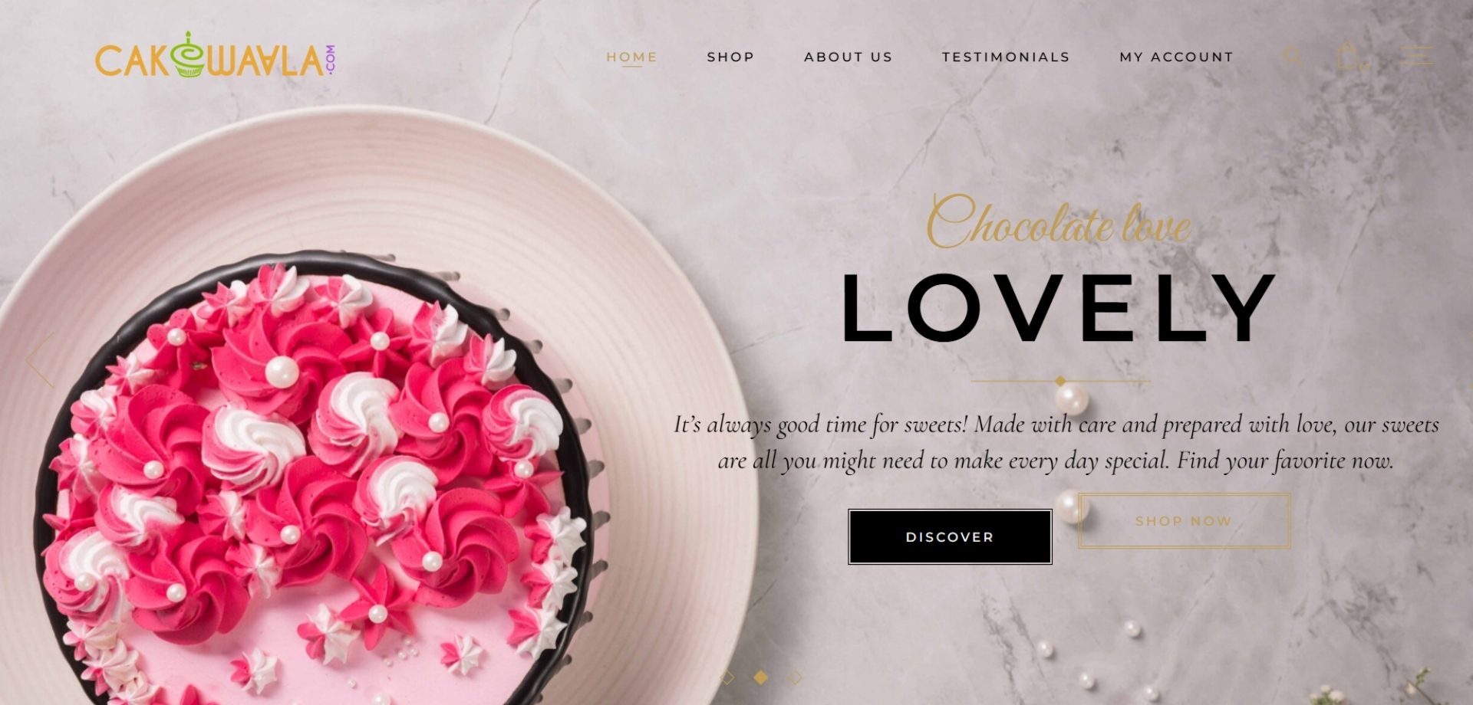Open the Shop menu item

point(730,57)
